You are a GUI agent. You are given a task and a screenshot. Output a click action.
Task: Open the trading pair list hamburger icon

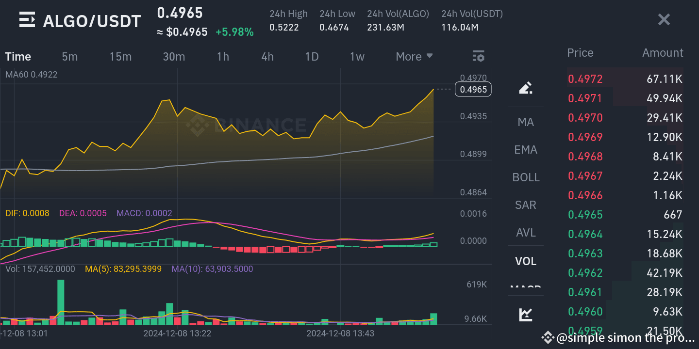27,19
